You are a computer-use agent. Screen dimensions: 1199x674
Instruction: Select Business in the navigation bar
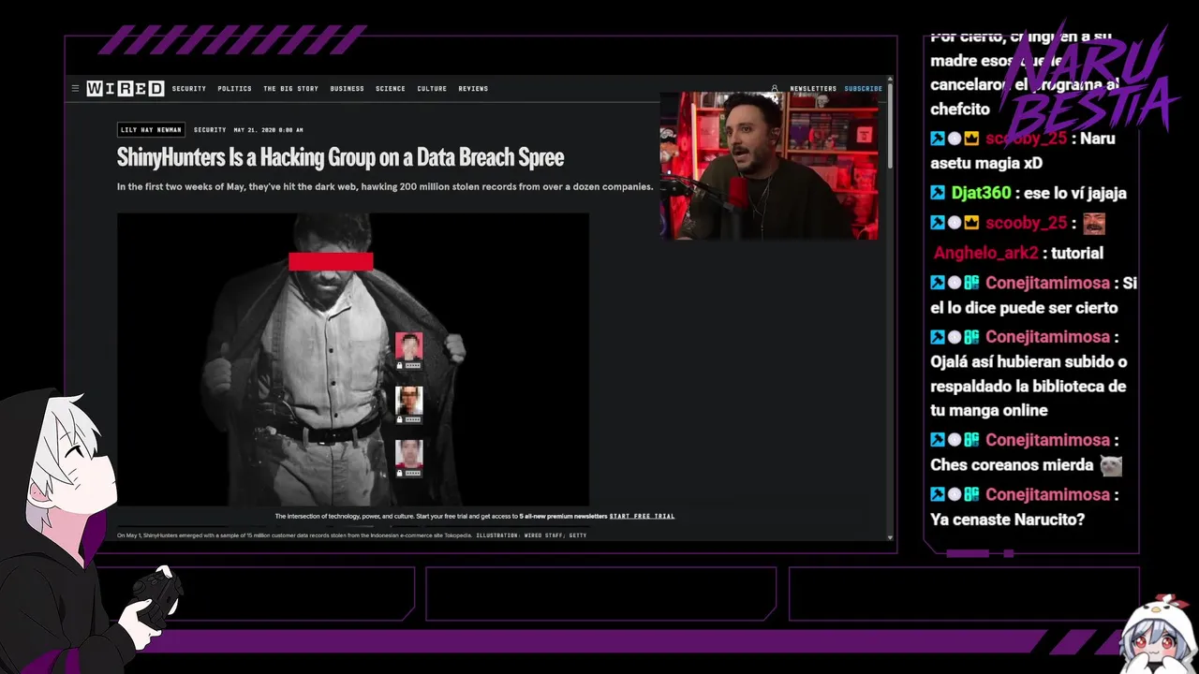(347, 89)
